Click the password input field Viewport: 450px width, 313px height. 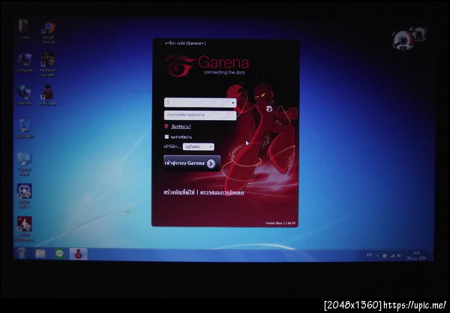click(x=200, y=116)
